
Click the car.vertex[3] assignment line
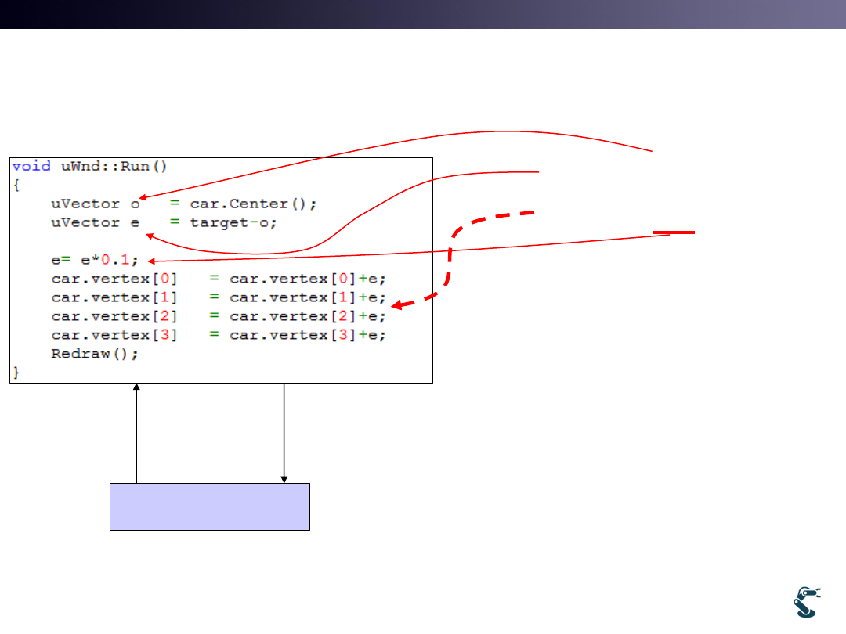click(x=219, y=335)
